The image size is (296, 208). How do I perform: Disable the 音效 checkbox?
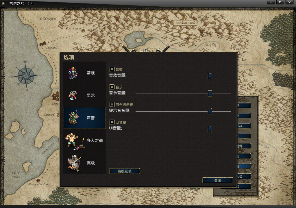(x=112, y=69)
